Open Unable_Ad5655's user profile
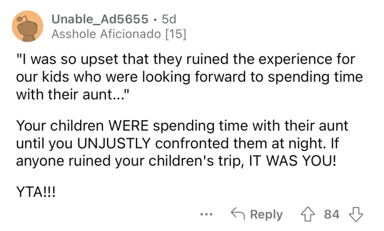384x231 pixels. [100, 19]
